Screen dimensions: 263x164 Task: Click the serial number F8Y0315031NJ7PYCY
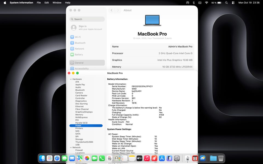pyautogui.click(x=142, y=86)
